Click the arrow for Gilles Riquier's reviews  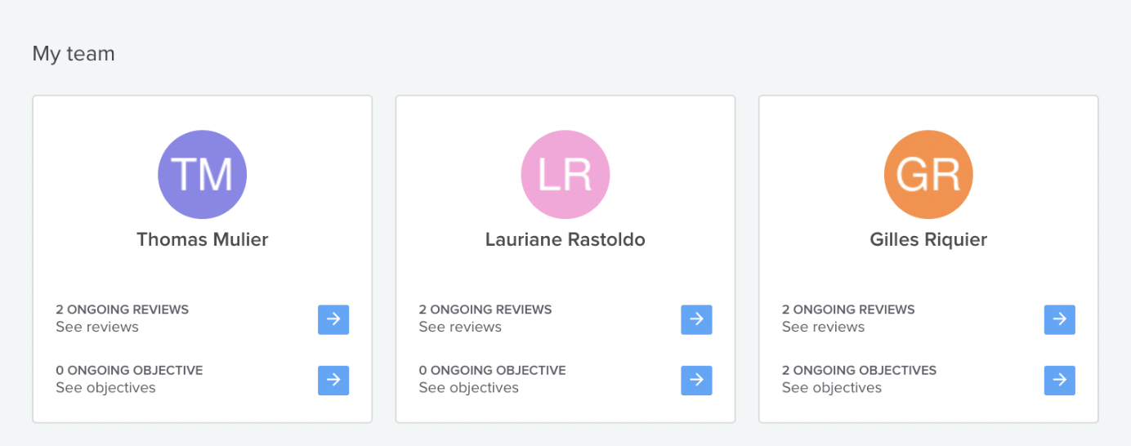click(x=1059, y=319)
